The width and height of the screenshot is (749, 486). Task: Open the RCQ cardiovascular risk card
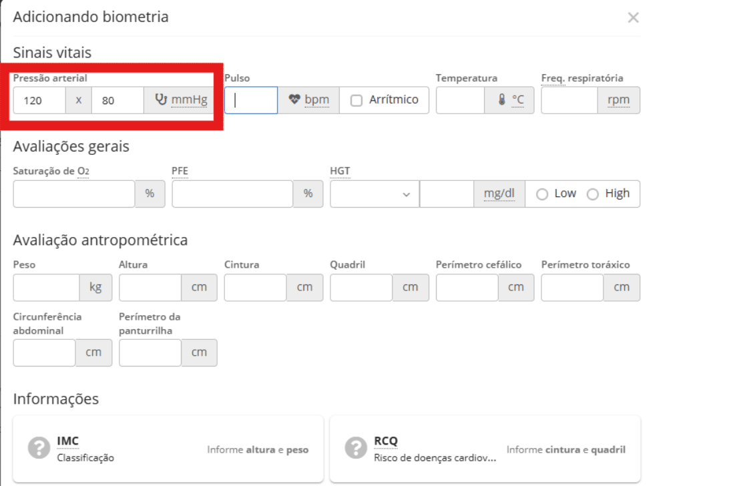tap(485, 449)
